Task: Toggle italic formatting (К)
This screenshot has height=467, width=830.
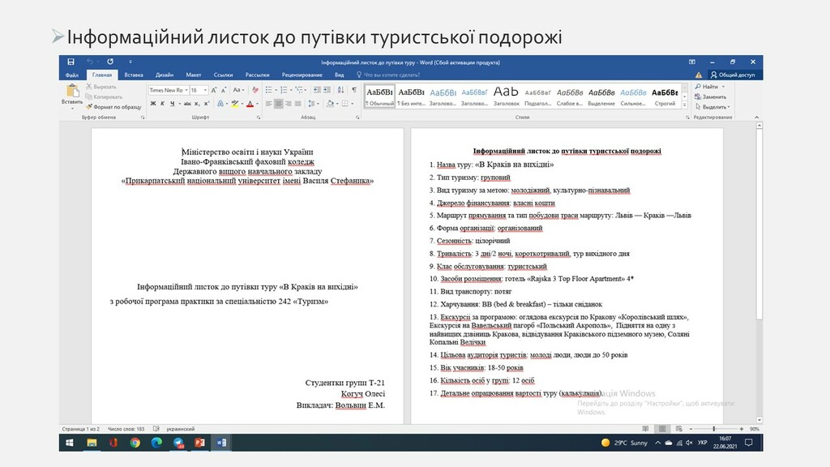Action: pos(163,104)
